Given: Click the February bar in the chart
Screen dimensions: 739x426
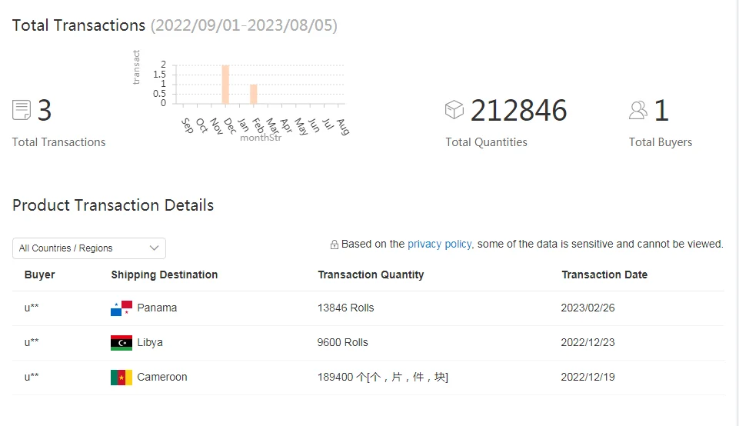Looking at the screenshot, I should (254, 94).
